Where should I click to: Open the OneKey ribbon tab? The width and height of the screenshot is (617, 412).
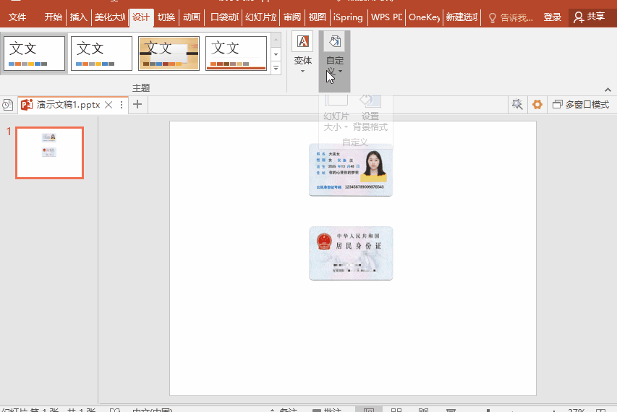click(424, 17)
